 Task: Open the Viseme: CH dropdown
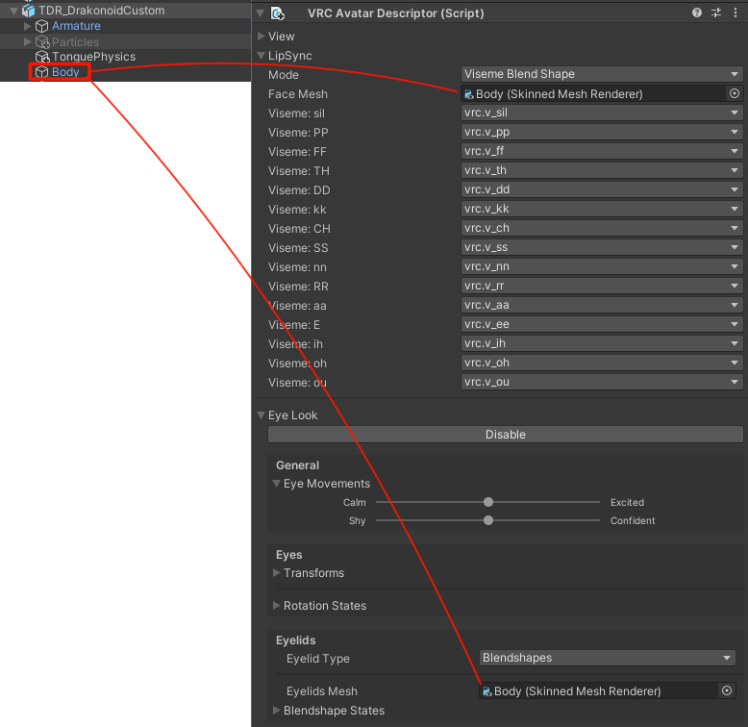602,228
